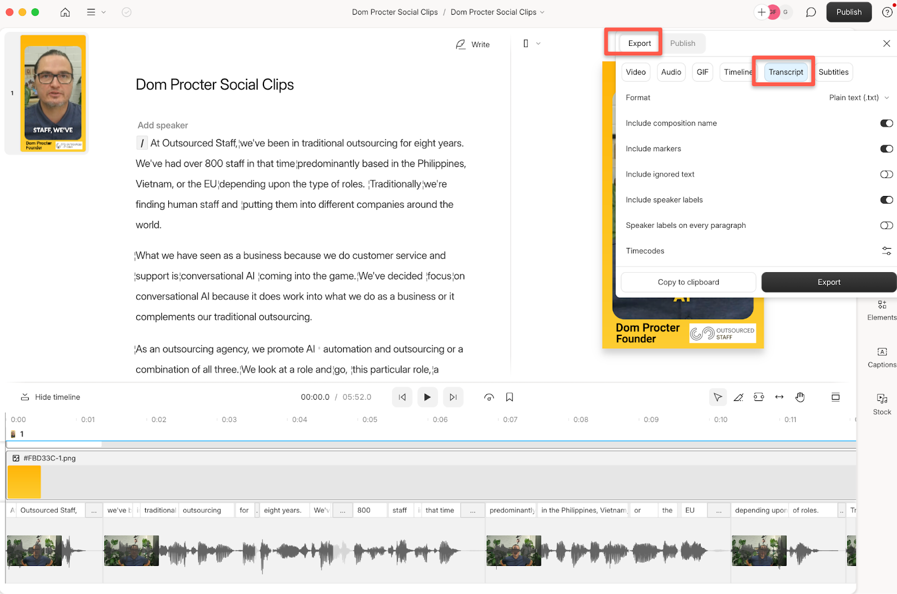Click the "Outsourced Staff," word clip

50,510
